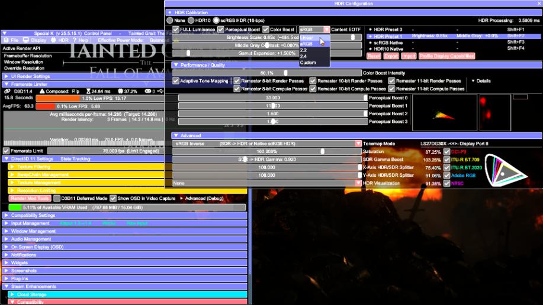Open the Display menu
Viewport: 543px width, 305px height.
(38, 40)
